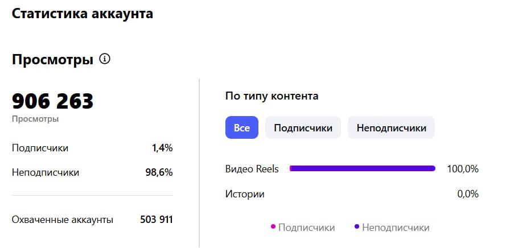Click the Подписчики 1,4% percentage value
This screenshot has width=510, height=248.
[162, 148]
